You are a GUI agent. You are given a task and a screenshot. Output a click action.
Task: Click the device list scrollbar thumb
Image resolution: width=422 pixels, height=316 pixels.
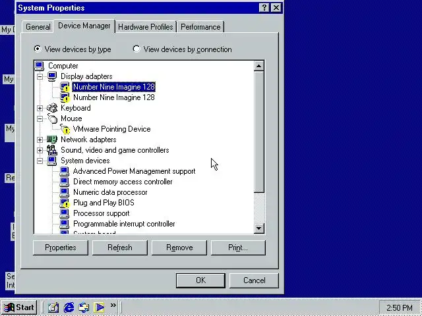(x=259, y=132)
